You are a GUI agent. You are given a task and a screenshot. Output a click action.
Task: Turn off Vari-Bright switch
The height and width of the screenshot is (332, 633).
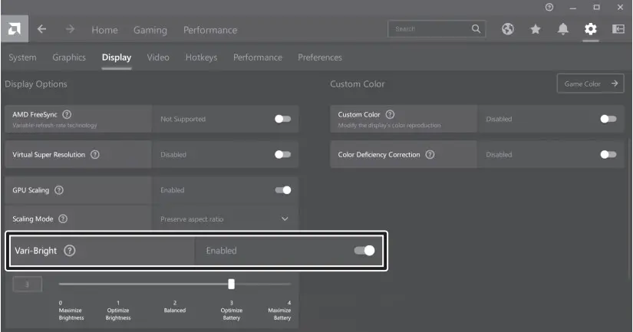(364, 251)
